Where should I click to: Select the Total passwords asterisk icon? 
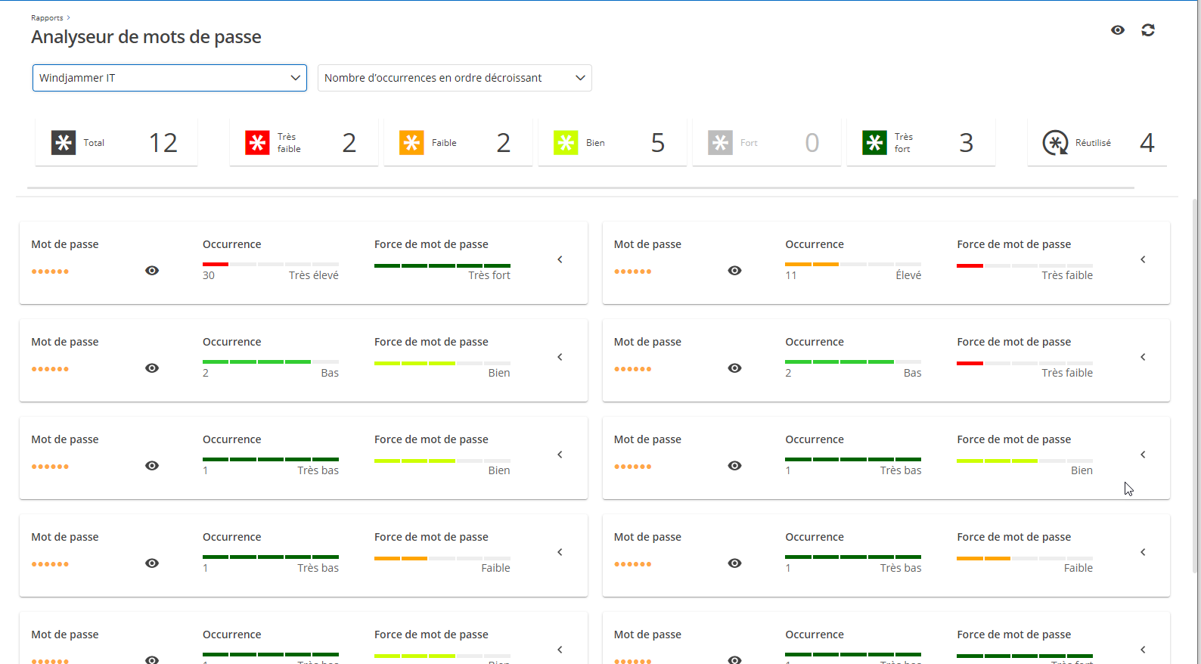(x=64, y=143)
